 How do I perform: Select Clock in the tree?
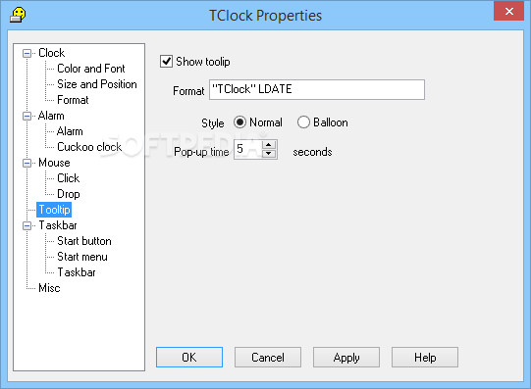51,53
